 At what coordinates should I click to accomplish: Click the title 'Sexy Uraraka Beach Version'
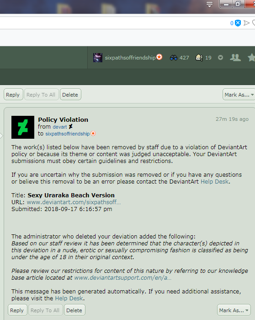[x=71, y=195]
